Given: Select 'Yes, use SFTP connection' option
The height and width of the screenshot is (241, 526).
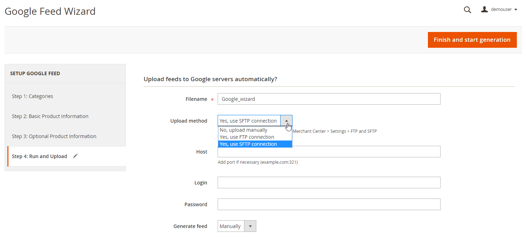Looking at the screenshot, I should coord(255,144).
